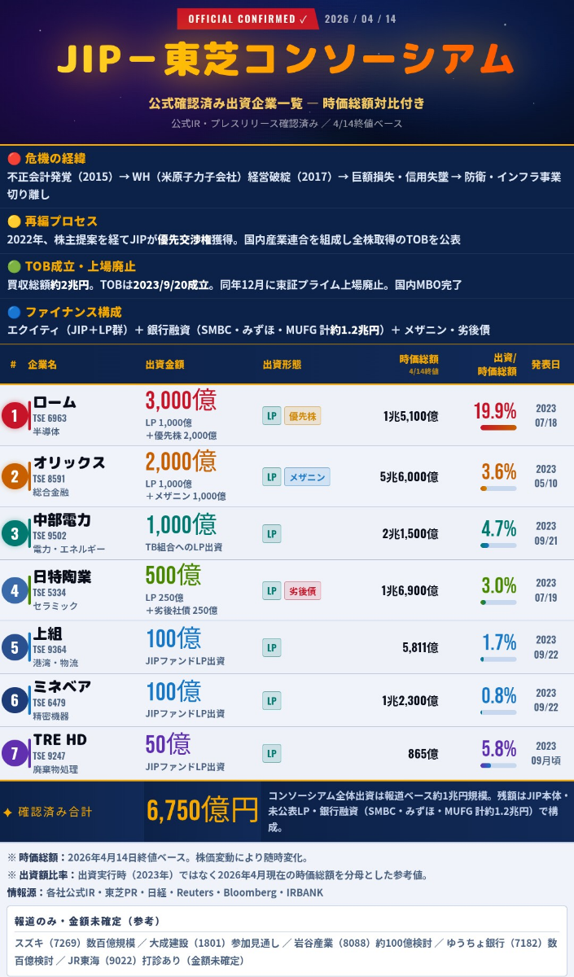Click the 発表日 column header
Image resolution: width=574 pixels, height=977 pixels.
pyautogui.click(x=546, y=364)
